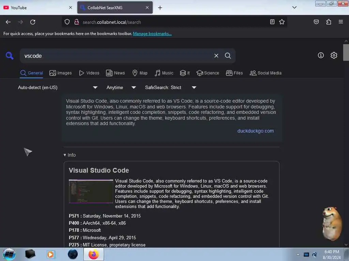Viewport: 349px width, 261px height.
Task: Click the Firefox taskbar icon
Action: (94, 254)
